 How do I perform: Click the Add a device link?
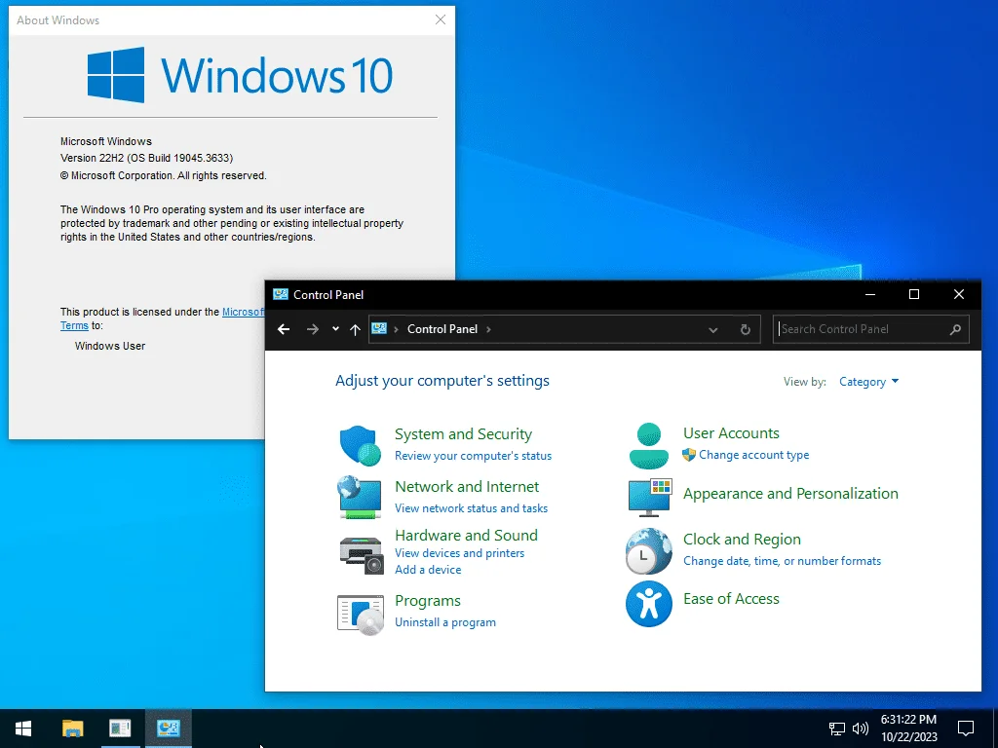click(x=428, y=570)
